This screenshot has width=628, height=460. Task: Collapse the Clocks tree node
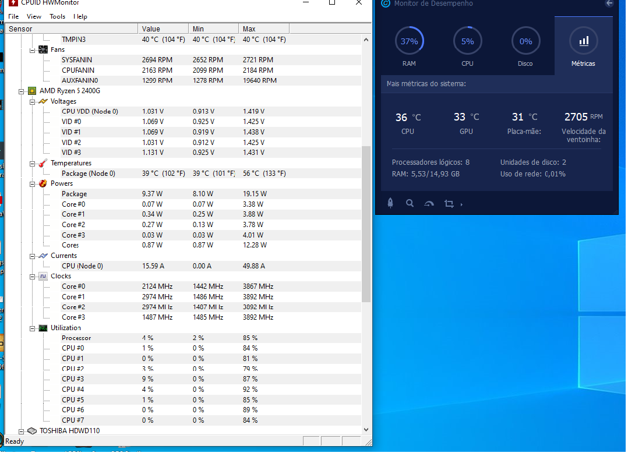click(x=32, y=277)
